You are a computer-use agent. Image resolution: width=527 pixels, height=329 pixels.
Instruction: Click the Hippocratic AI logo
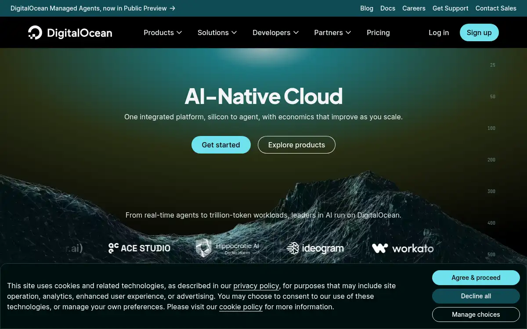(227, 248)
